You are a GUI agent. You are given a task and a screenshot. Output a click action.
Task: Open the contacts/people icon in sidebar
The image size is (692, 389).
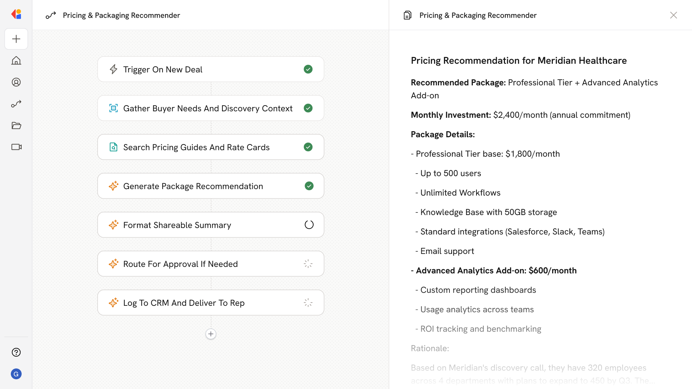tap(16, 82)
